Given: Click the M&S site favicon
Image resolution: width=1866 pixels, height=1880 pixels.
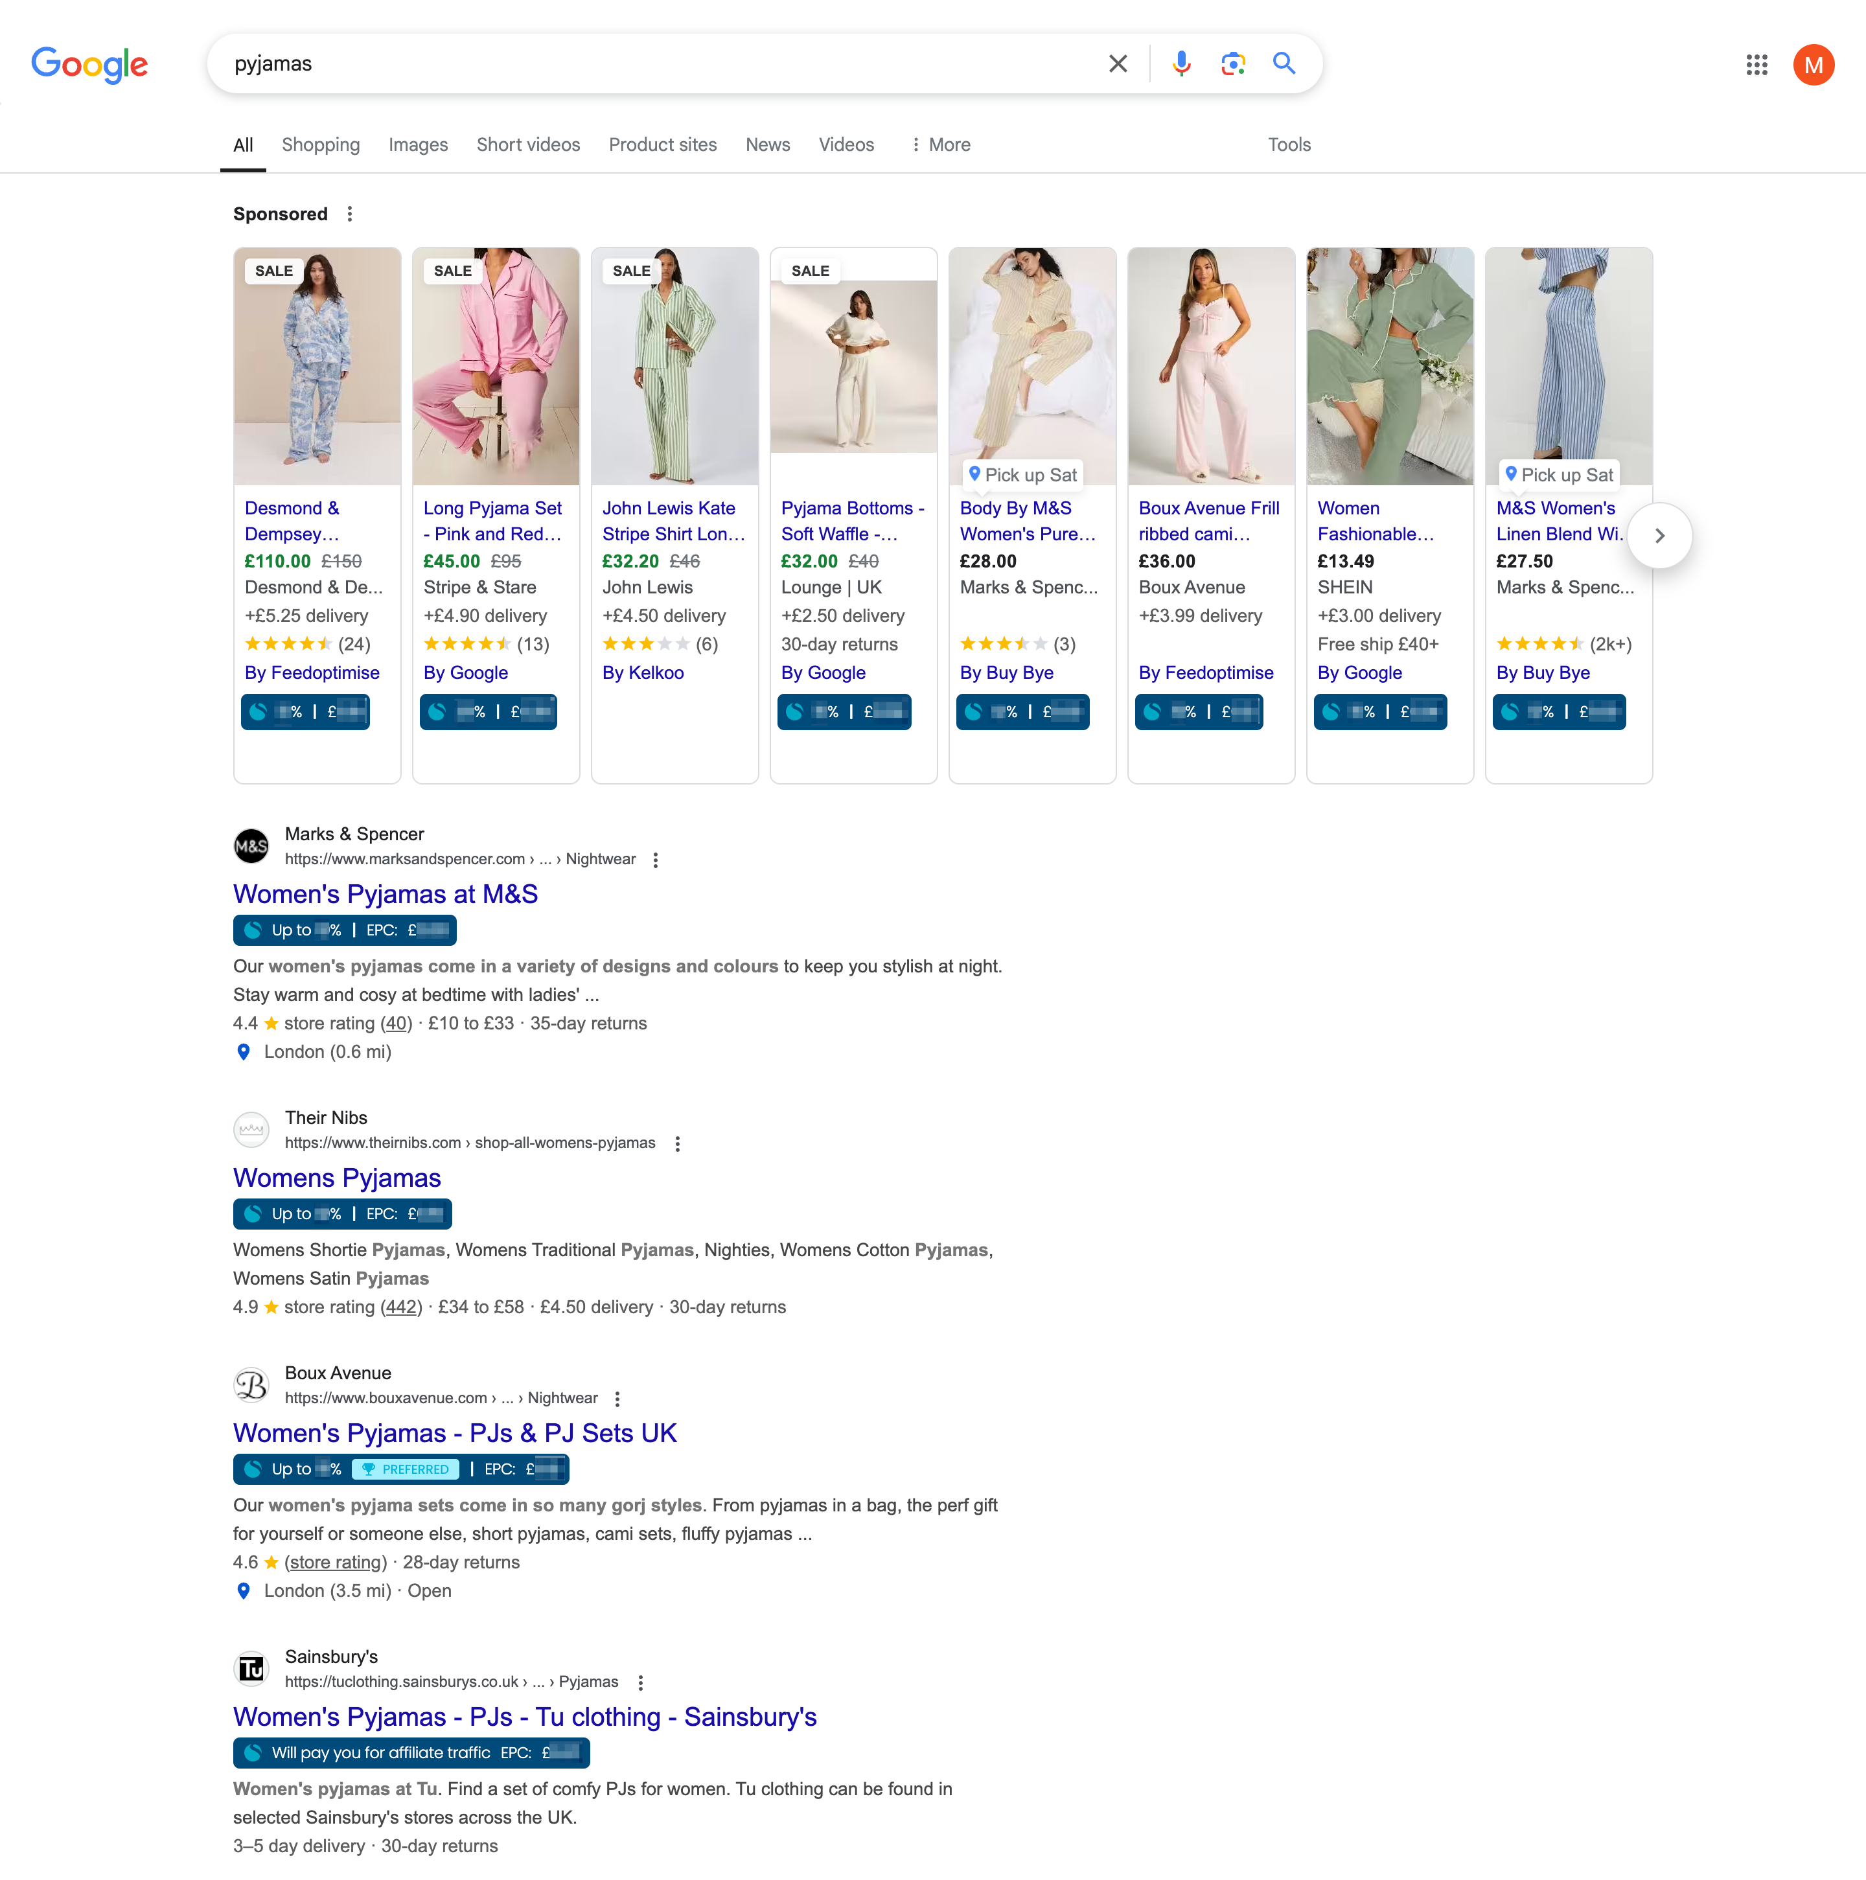Looking at the screenshot, I should tap(251, 847).
